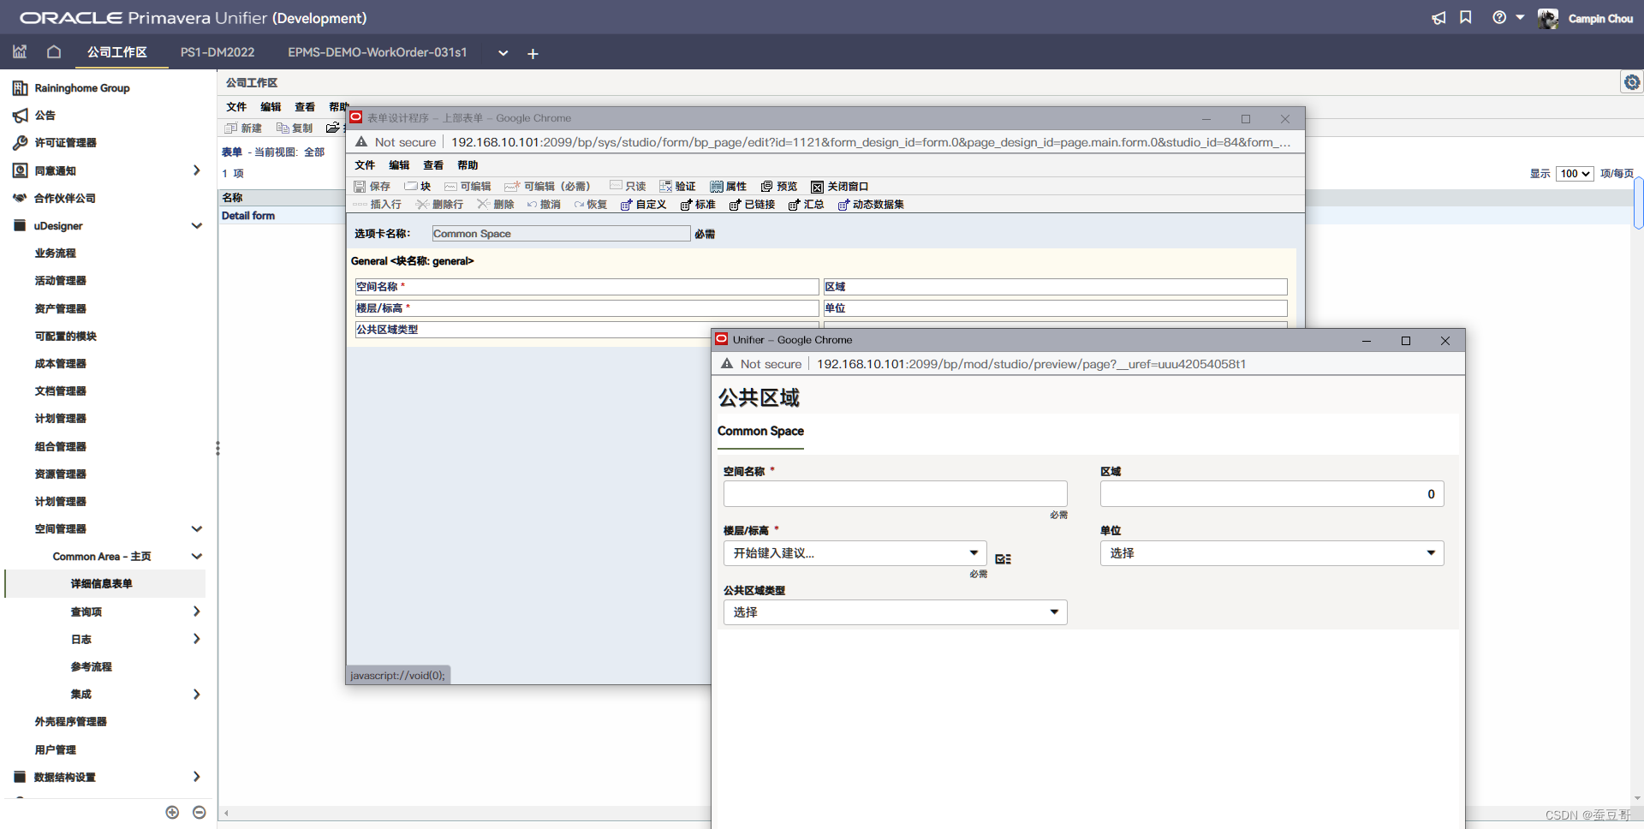1644x829 pixels.
Task: Open the 公共区域类型 select dropdown
Action: pyautogui.click(x=1054, y=612)
